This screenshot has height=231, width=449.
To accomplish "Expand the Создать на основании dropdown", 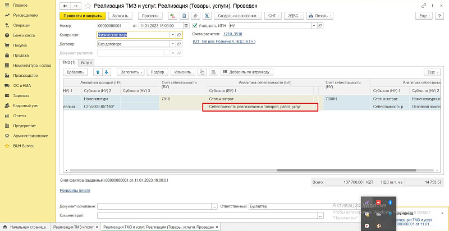I will pos(241,16).
